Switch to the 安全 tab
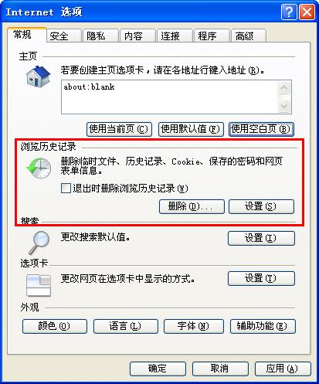319x384 pixels. tap(64, 36)
